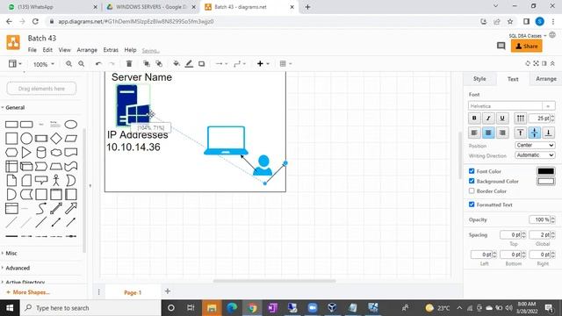
Task: Apply bold formatting
Action: point(474,118)
